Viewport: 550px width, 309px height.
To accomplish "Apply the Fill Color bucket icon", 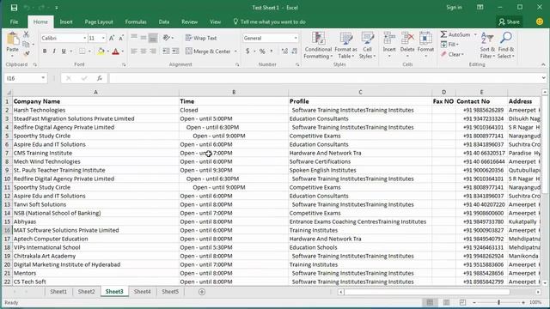I will click(x=101, y=51).
